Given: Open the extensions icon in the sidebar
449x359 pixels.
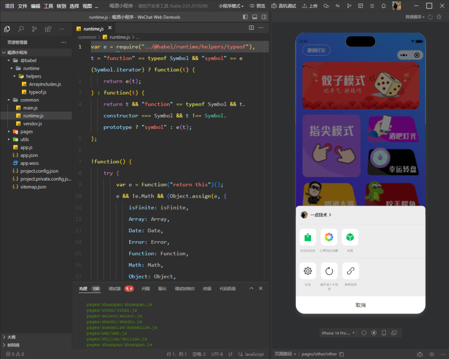Looking at the screenshot, I should pos(48,29).
